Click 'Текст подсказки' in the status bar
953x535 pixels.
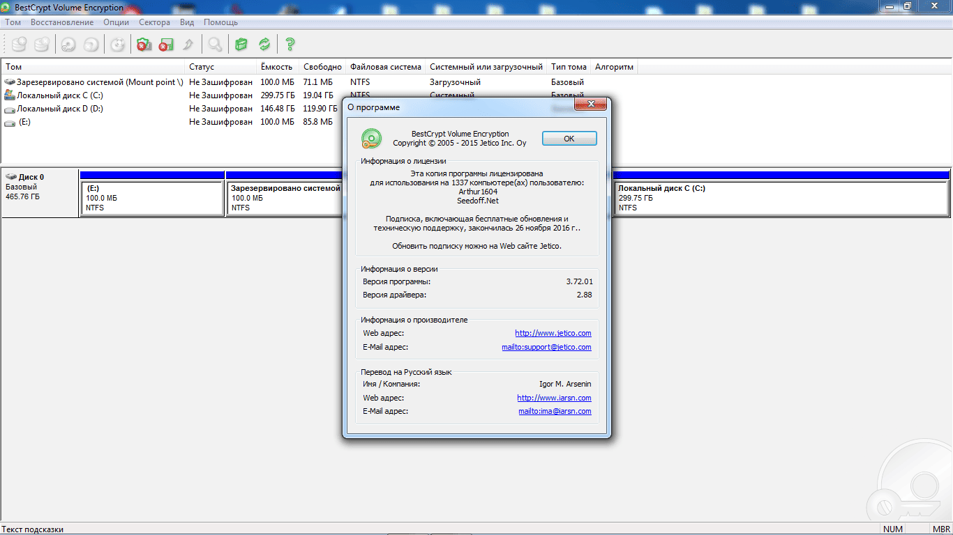[x=32, y=529]
